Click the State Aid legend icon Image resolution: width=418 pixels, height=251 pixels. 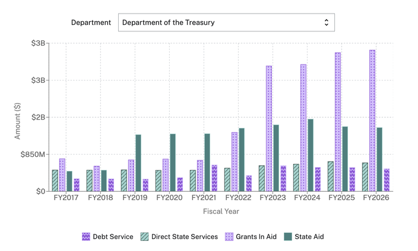[x=288, y=237]
